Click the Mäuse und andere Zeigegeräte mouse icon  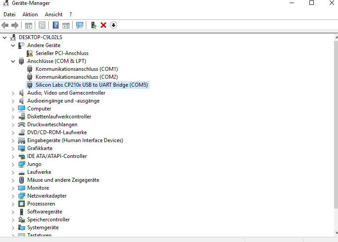(22, 180)
